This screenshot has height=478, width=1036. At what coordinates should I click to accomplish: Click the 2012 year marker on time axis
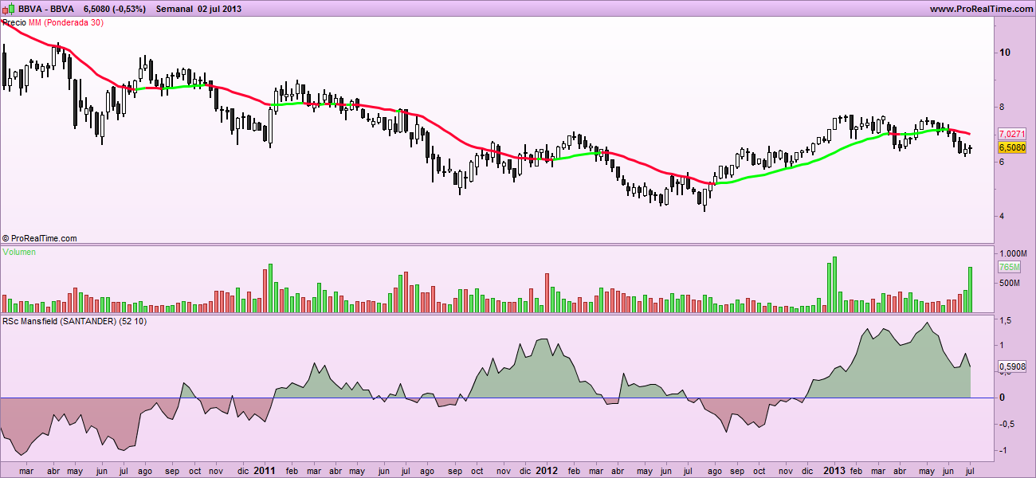click(x=547, y=470)
